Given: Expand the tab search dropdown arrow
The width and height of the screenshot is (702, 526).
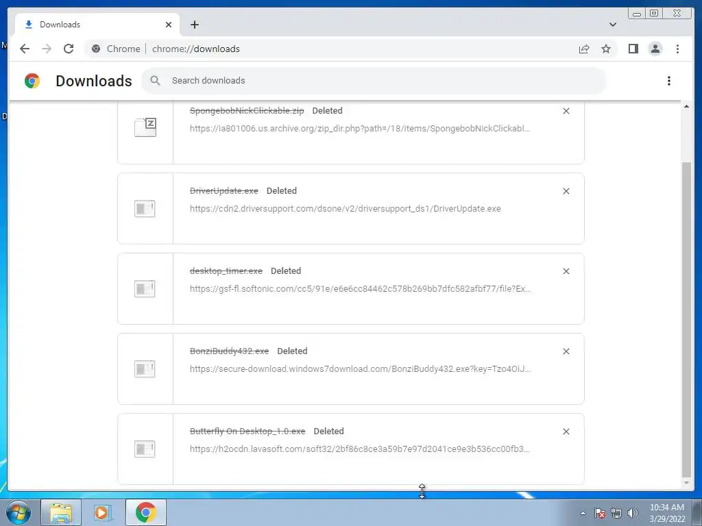Looking at the screenshot, I should coord(612,25).
